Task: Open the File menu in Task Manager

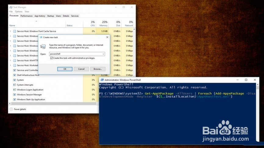Action: tap(11, 12)
